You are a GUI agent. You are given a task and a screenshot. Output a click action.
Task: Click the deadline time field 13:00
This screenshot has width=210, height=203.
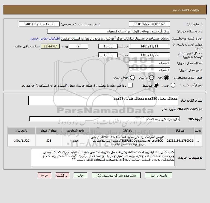click(108, 46)
